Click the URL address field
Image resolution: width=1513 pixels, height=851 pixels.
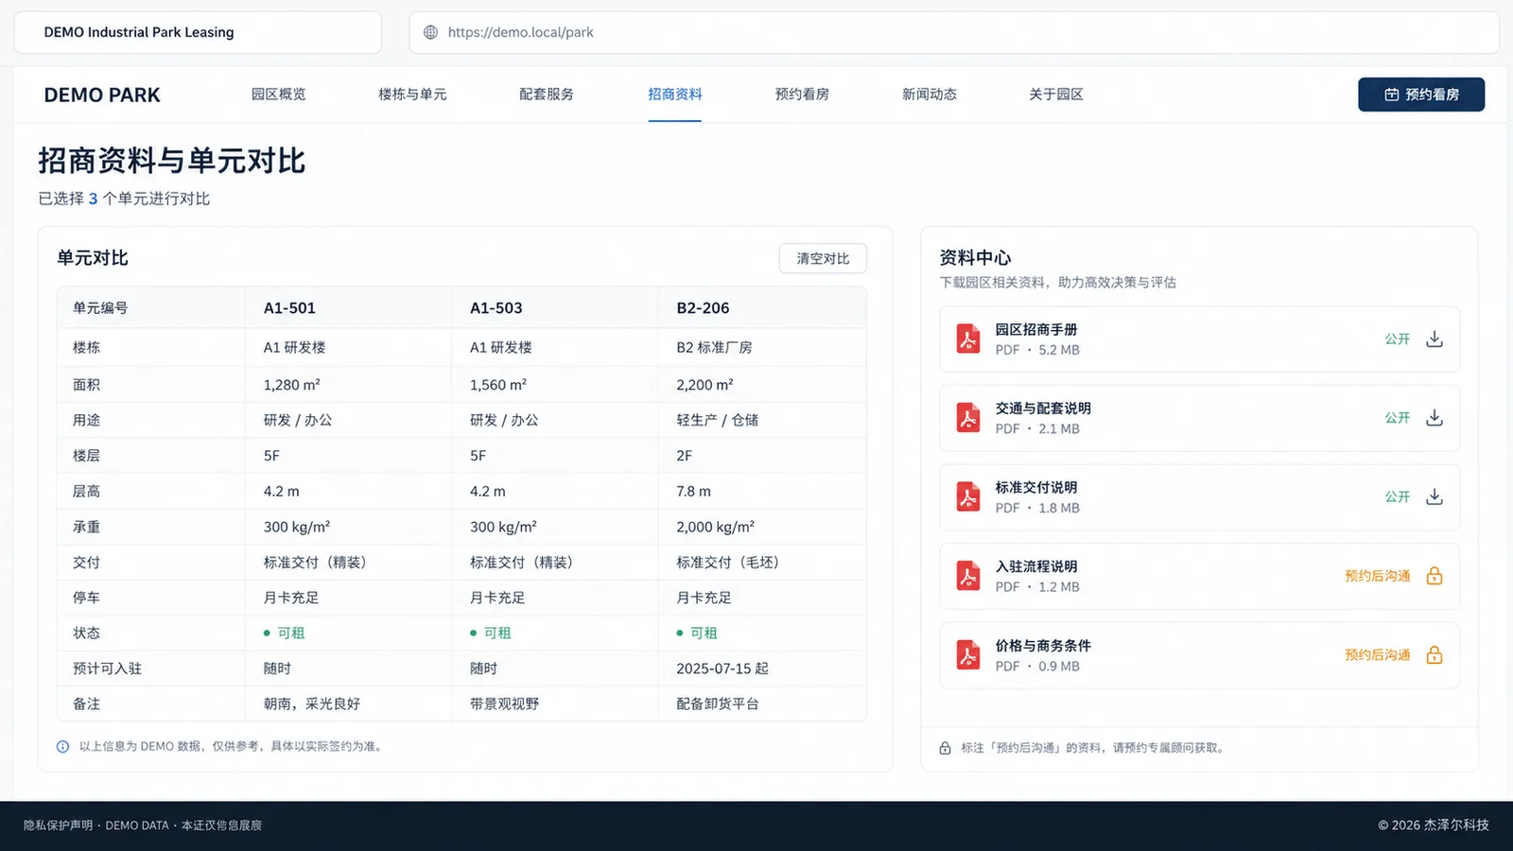[954, 32]
